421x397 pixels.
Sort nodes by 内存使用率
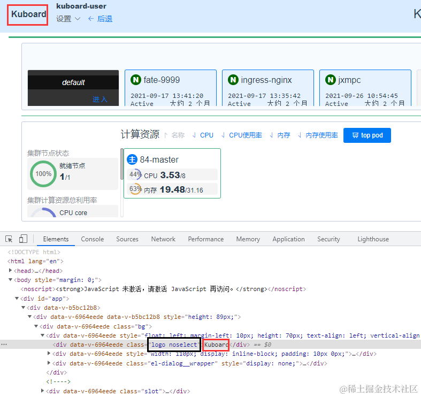318,135
